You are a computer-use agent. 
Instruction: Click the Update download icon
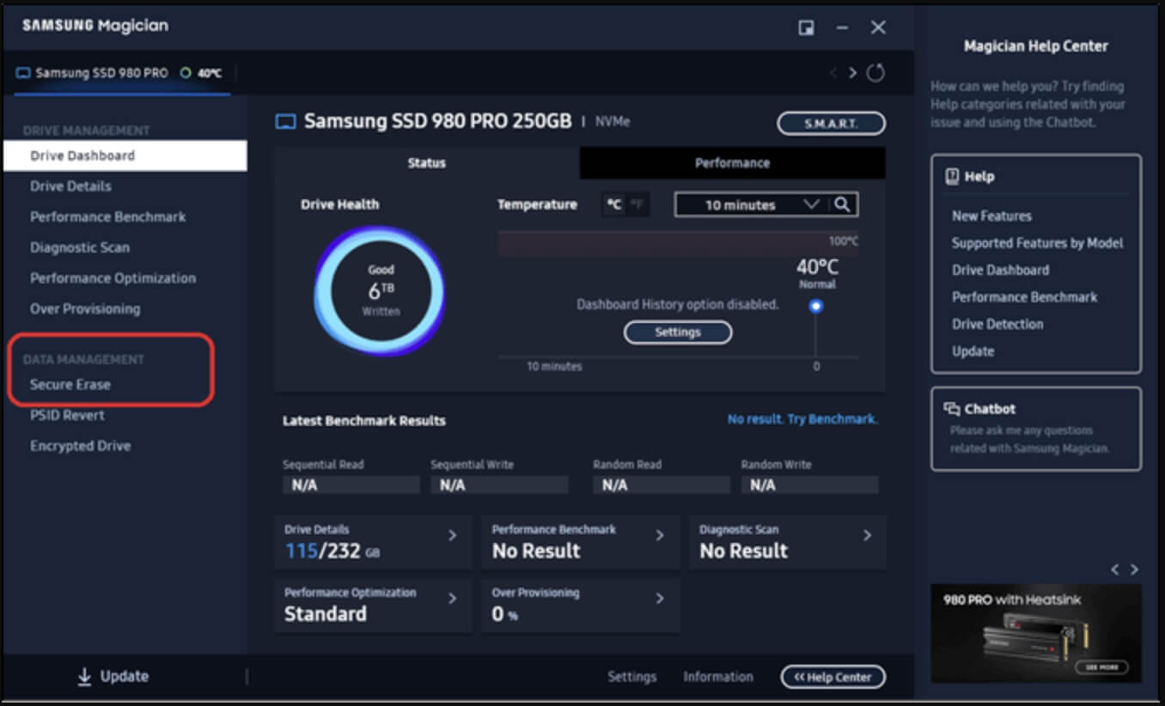point(84,677)
